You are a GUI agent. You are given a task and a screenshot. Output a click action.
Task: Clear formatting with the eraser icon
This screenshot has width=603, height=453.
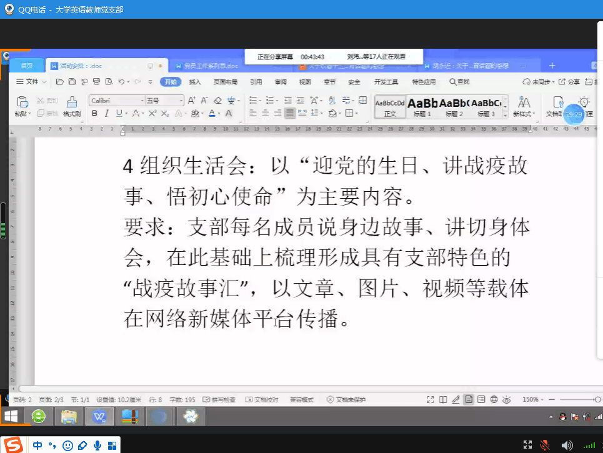217,101
